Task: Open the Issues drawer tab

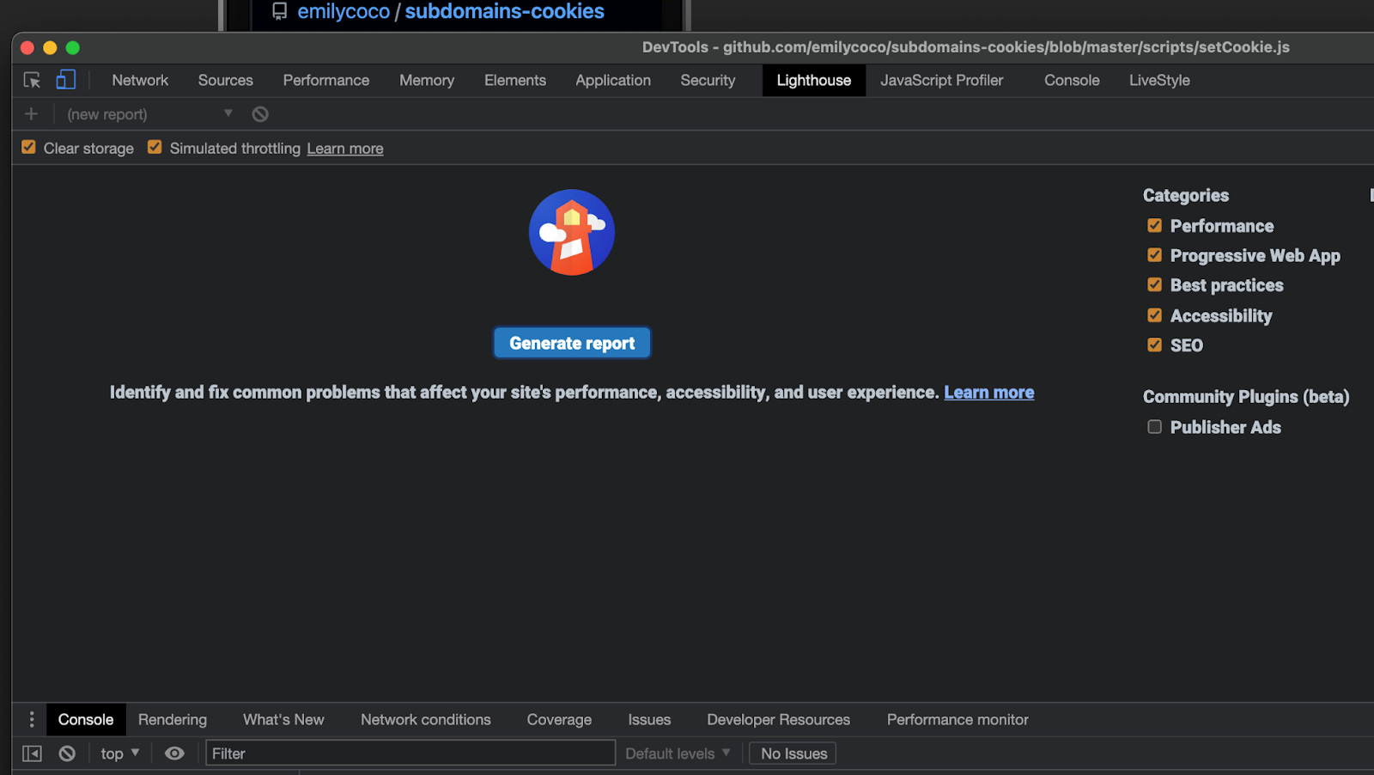Action: (x=649, y=719)
